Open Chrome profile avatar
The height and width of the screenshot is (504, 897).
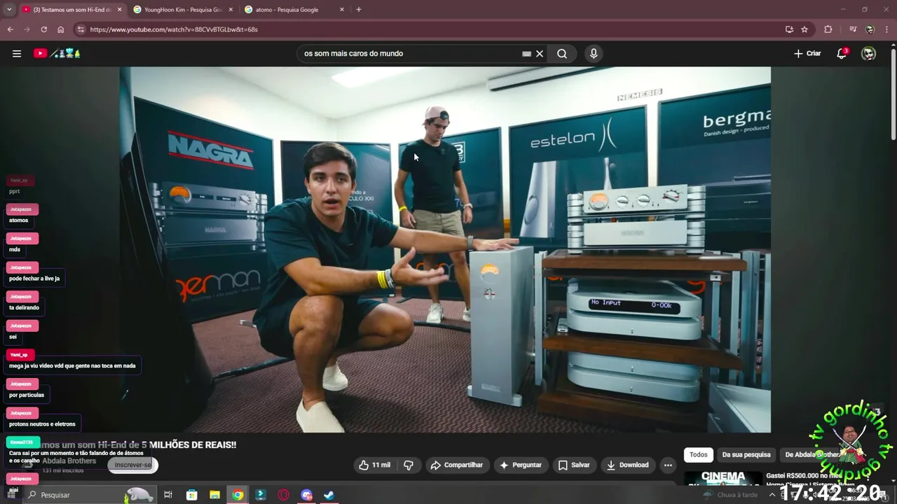coord(870,29)
